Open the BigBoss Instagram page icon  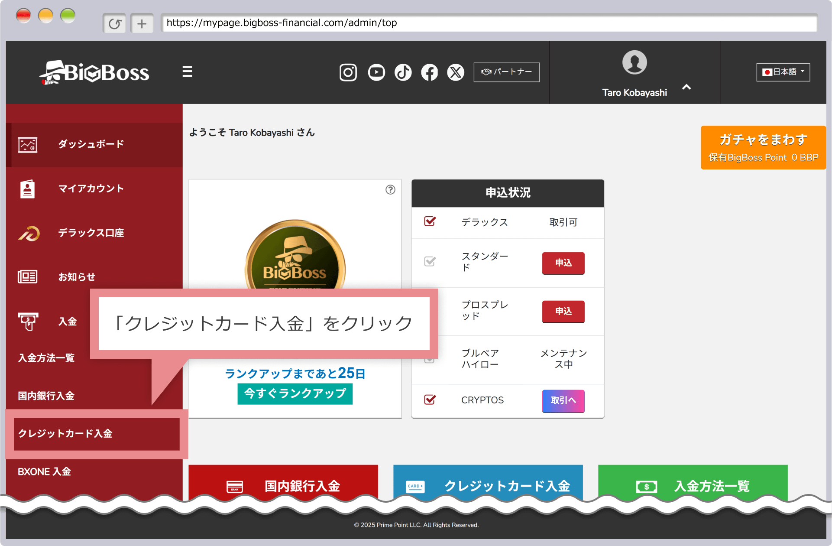[x=348, y=72]
